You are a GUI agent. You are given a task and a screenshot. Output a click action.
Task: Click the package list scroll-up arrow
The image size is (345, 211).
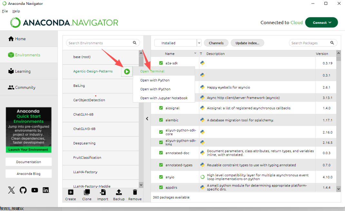pyautogui.click(x=339, y=53)
